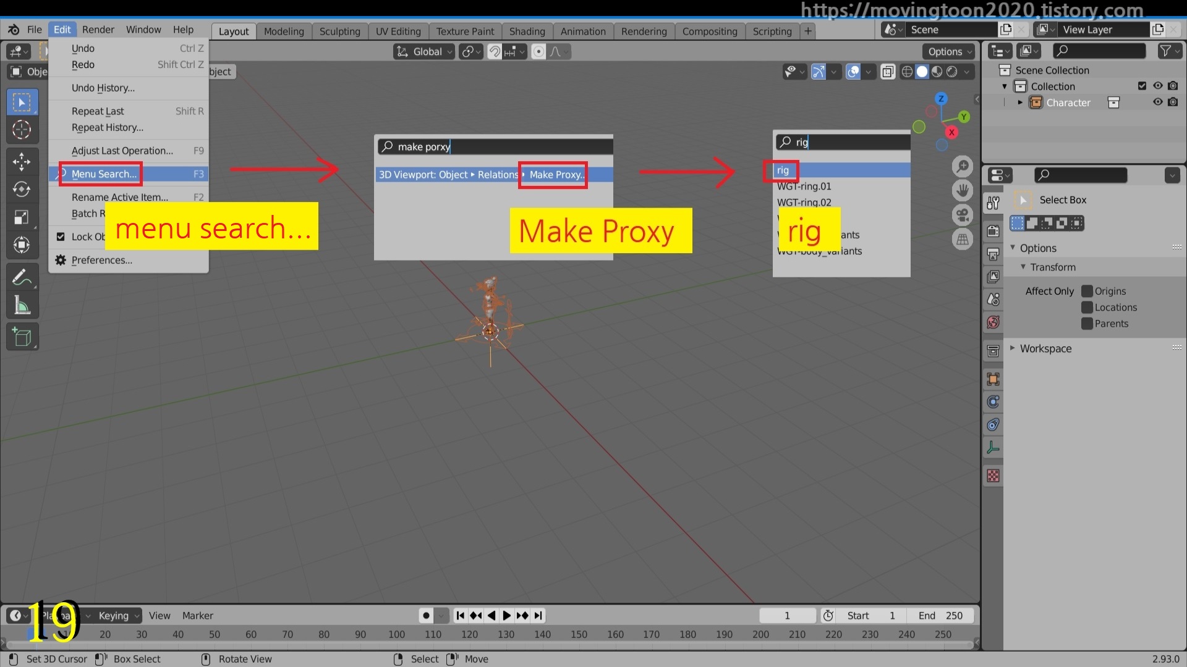Select rig entry in search results
Viewport: 1187px width, 667px height.
pos(841,170)
